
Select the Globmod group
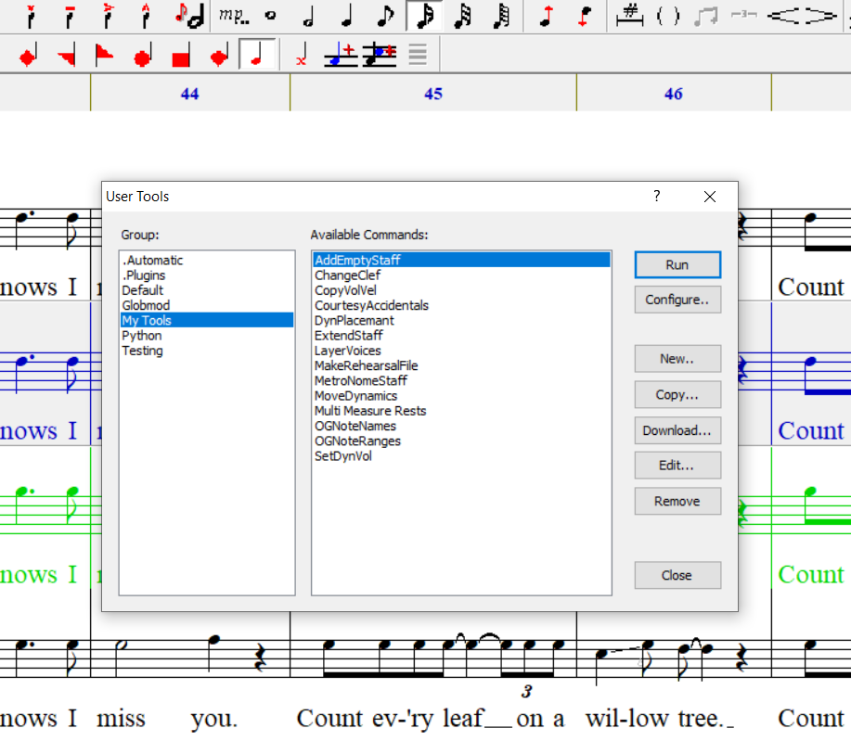tap(207, 305)
